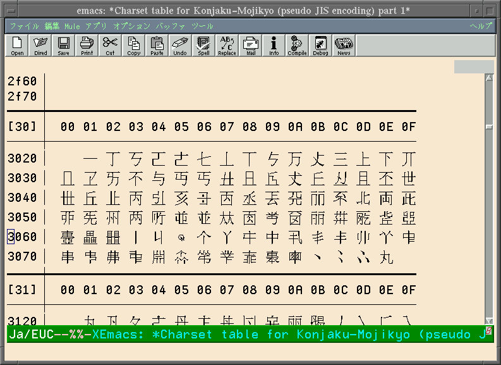Viewport: 501px width, 365px height.
Task: Click the Ja/EUC modeline indicator
Action: pyautogui.click(x=32, y=334)
